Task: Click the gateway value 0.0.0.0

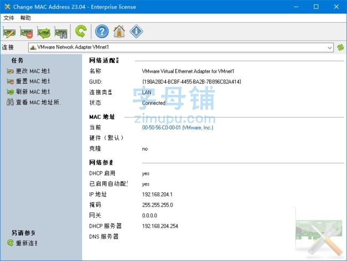Action: [x=149, y=216]
